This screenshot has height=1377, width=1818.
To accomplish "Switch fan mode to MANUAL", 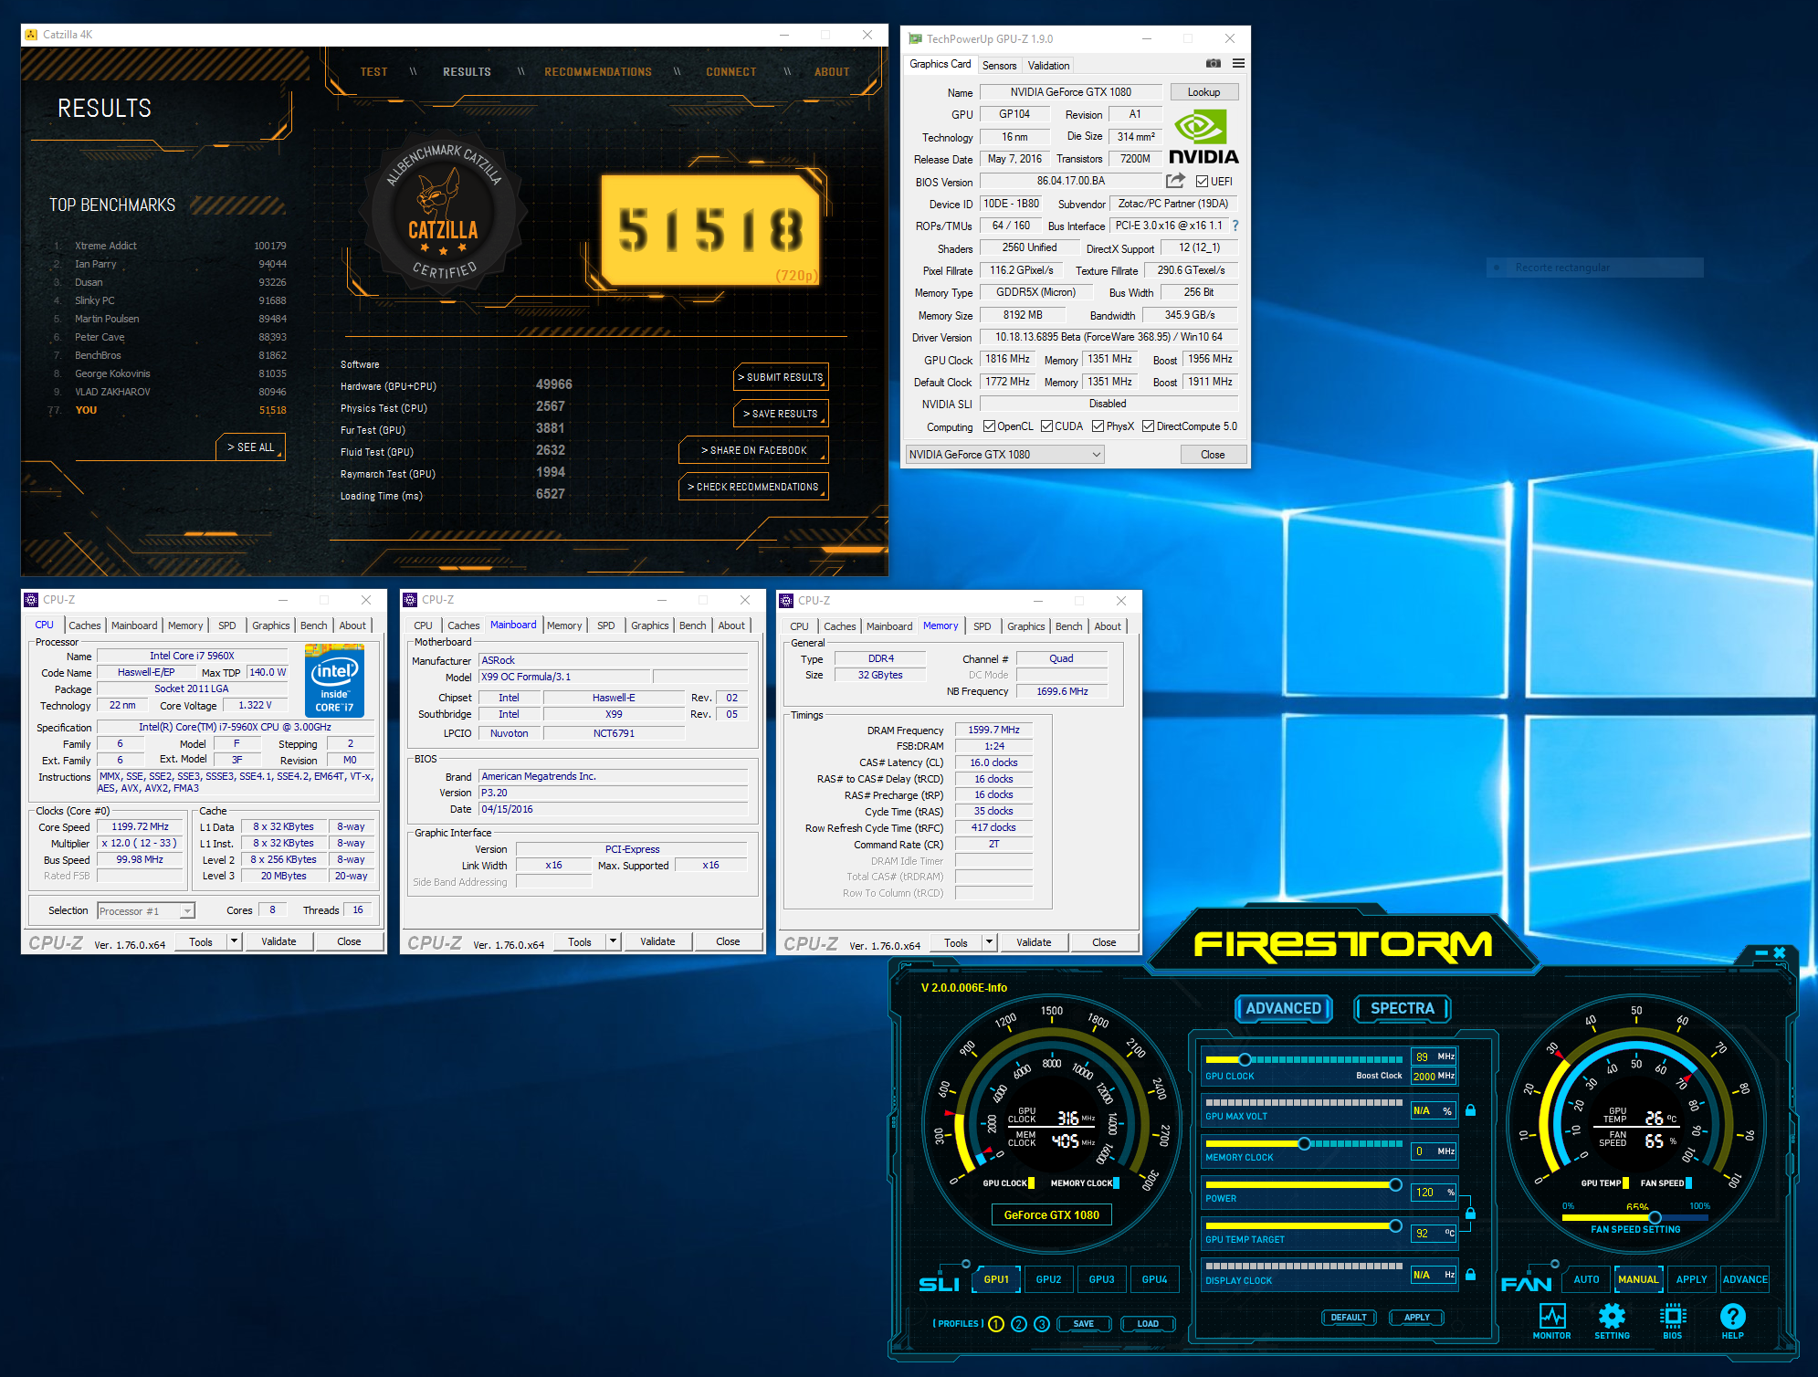I will coord(1638,1279).
